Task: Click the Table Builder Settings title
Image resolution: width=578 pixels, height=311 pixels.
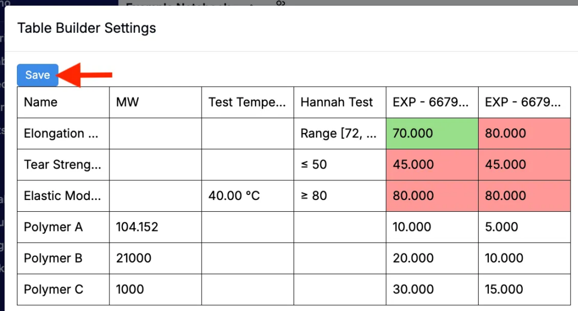Action: [x=86, y=28]
